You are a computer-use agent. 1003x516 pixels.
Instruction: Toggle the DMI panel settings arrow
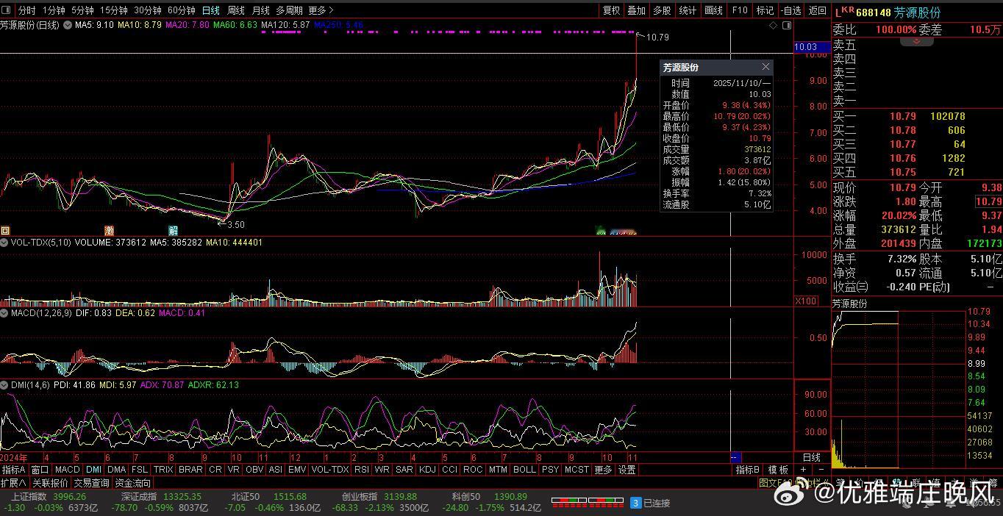[4, 385]
